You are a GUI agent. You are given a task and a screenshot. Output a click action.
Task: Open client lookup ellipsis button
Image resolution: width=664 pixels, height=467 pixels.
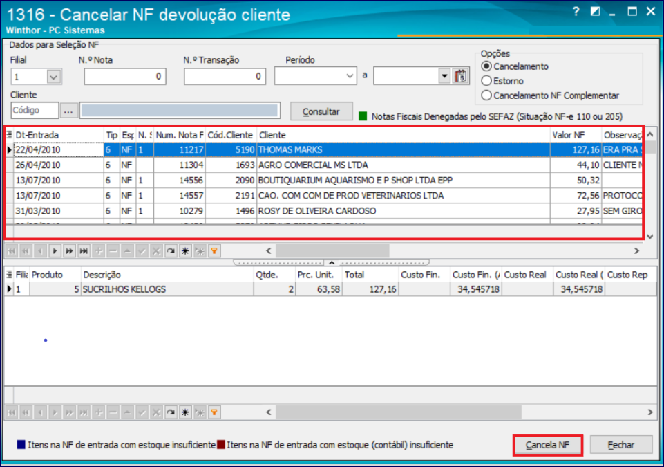tap(68, 111)
